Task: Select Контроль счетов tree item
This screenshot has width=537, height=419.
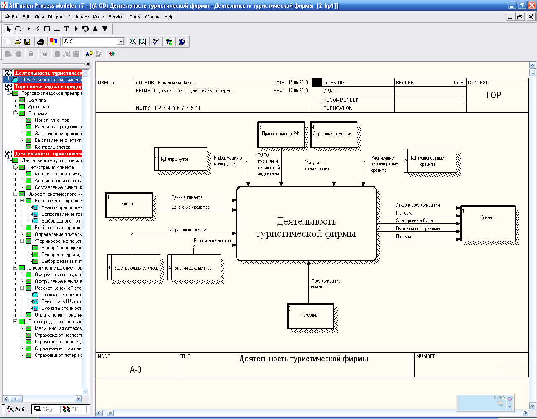Action: click(52, 147)
